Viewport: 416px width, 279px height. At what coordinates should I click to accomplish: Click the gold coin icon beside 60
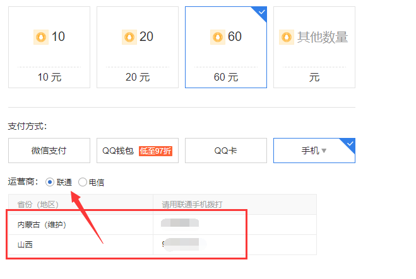[218, 37]
